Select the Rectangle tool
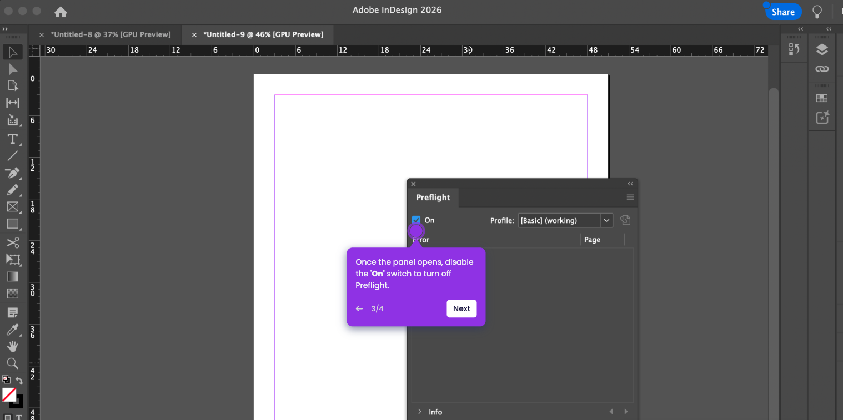This screenshot has height=420, width=843. (x=12, y=224)
